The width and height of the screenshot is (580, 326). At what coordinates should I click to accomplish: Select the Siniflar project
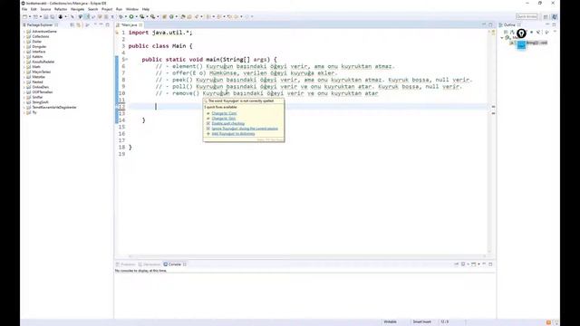[x=37, y=97]
